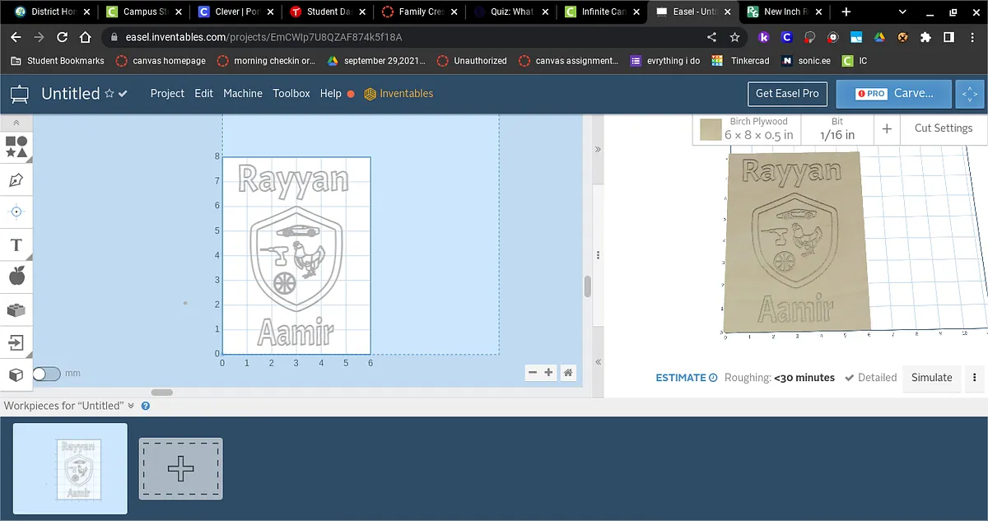
Task: Open the Help menu
Action: tap(330, 94)
